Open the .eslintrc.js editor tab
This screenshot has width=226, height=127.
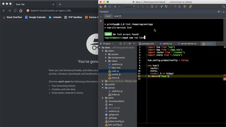pos(167,44)
